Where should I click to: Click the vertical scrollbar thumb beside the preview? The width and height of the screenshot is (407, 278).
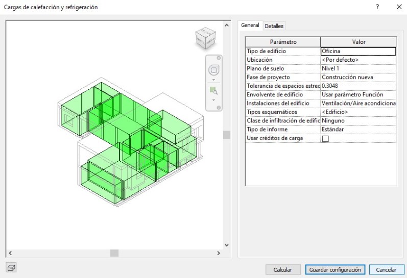click(227, 135)
